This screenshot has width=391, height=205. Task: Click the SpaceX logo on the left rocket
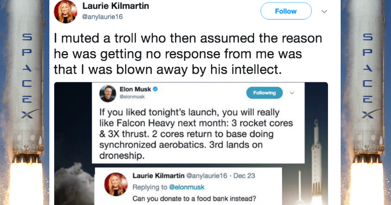tap(27, 77)
